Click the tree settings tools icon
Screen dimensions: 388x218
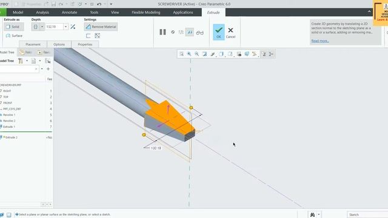[20, 61]
